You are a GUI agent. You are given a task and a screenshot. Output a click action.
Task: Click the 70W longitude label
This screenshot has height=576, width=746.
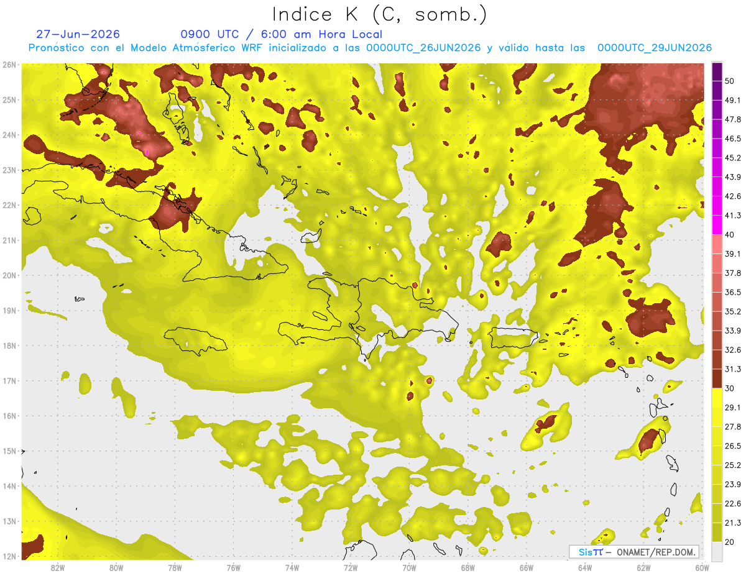point(409,567)
